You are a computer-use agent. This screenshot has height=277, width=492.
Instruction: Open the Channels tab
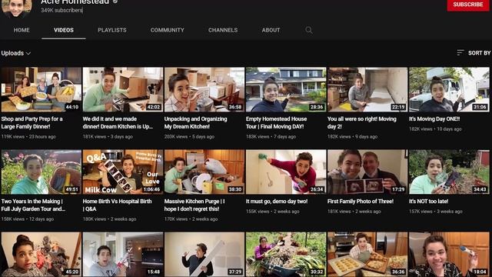click(x=223, y=30)
